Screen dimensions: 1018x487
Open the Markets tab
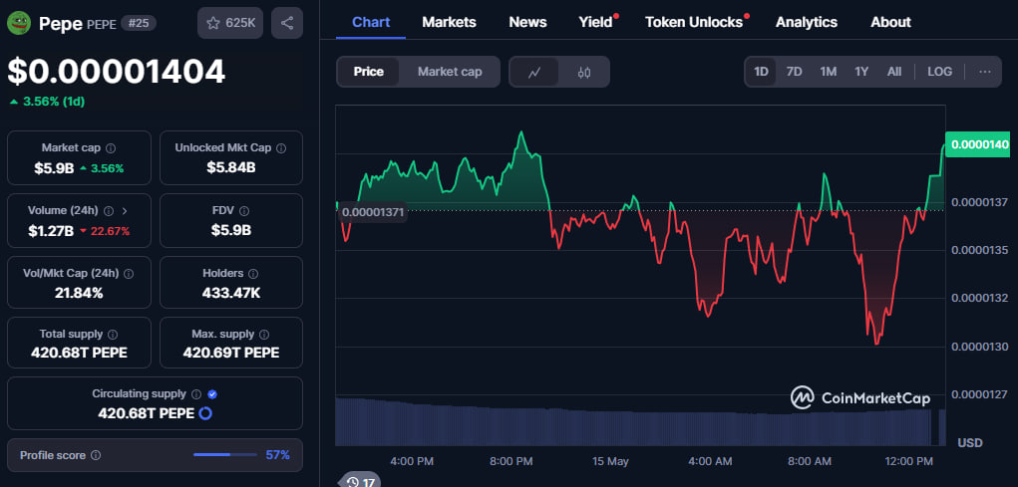(450, 22)
